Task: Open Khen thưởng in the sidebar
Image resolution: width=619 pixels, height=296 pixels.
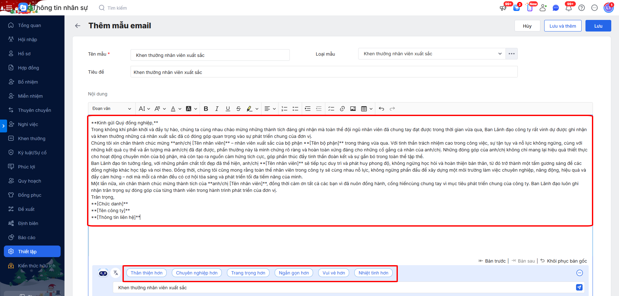Action: [32, 139]
